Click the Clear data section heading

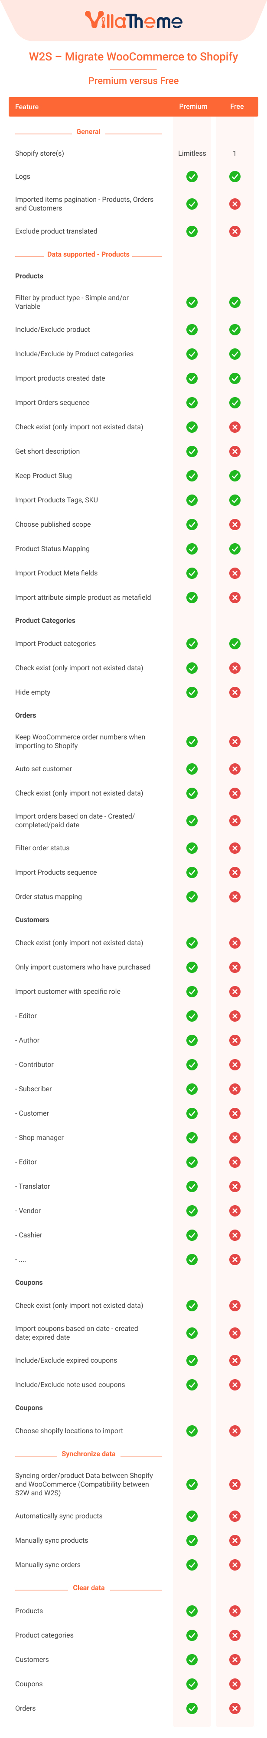(x=89, y=1588)
